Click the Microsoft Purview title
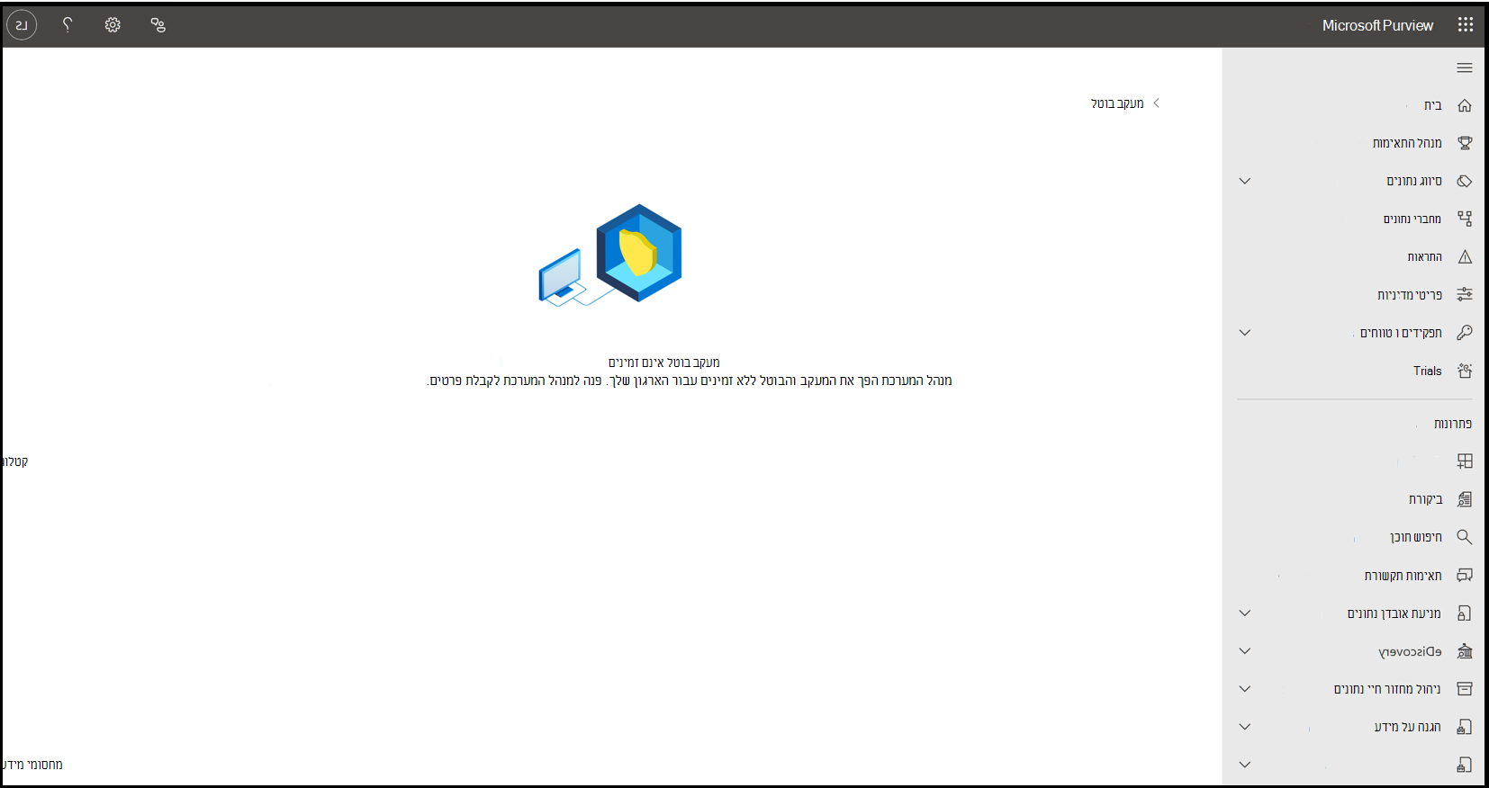 (1377, 25)
